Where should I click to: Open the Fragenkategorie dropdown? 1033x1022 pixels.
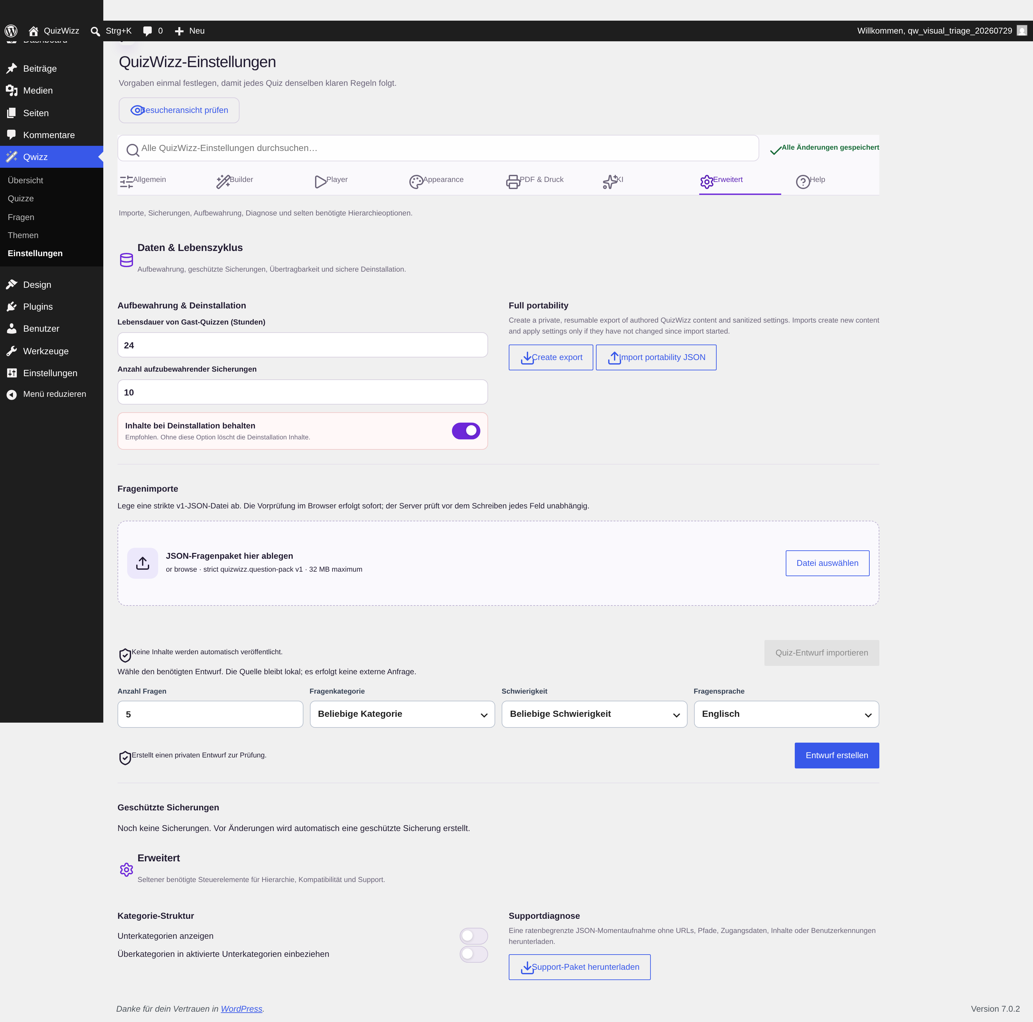coord(402,714)
